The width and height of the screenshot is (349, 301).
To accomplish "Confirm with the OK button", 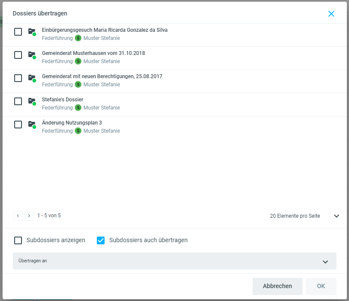I will point(321,286).
